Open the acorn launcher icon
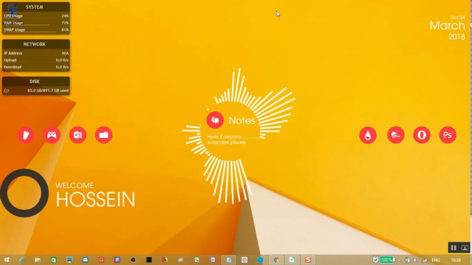This screenshot has height=265, width=472. click(26, 135)
